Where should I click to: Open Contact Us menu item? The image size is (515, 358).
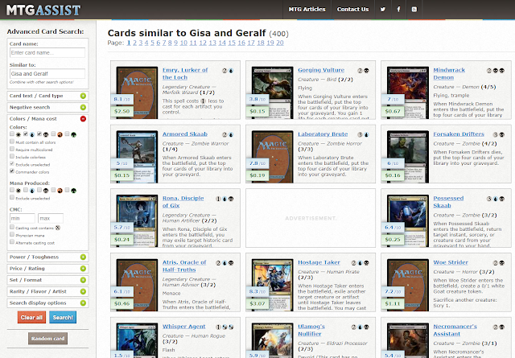coord(352,9)
